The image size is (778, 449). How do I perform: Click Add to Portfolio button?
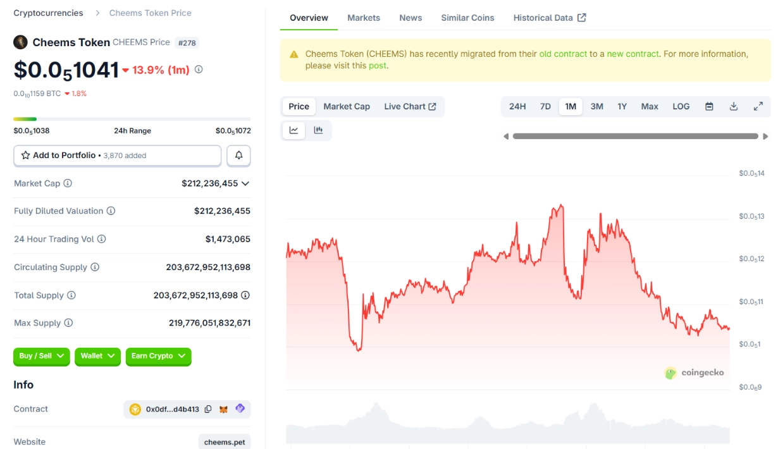[x=117, y=156]
